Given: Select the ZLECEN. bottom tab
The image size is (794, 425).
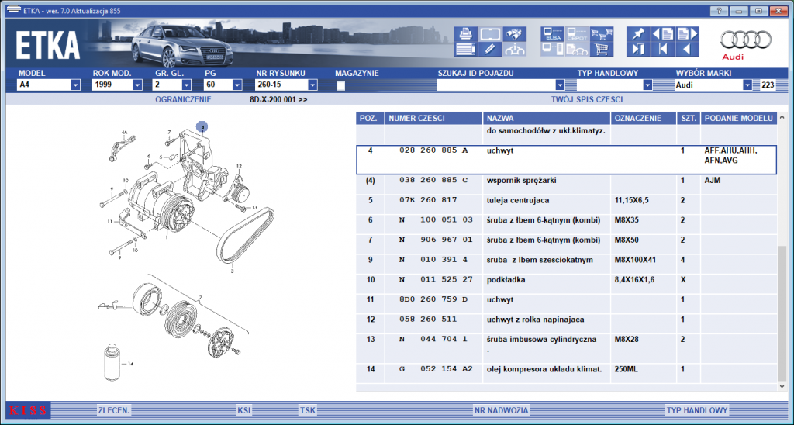Looking at the screenshot, I should (114, 410).
